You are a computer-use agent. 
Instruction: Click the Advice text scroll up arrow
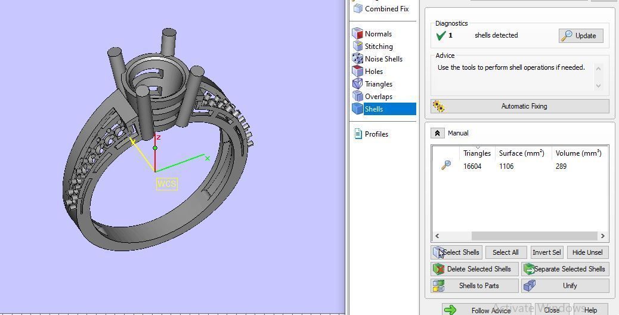pos(599,69)
